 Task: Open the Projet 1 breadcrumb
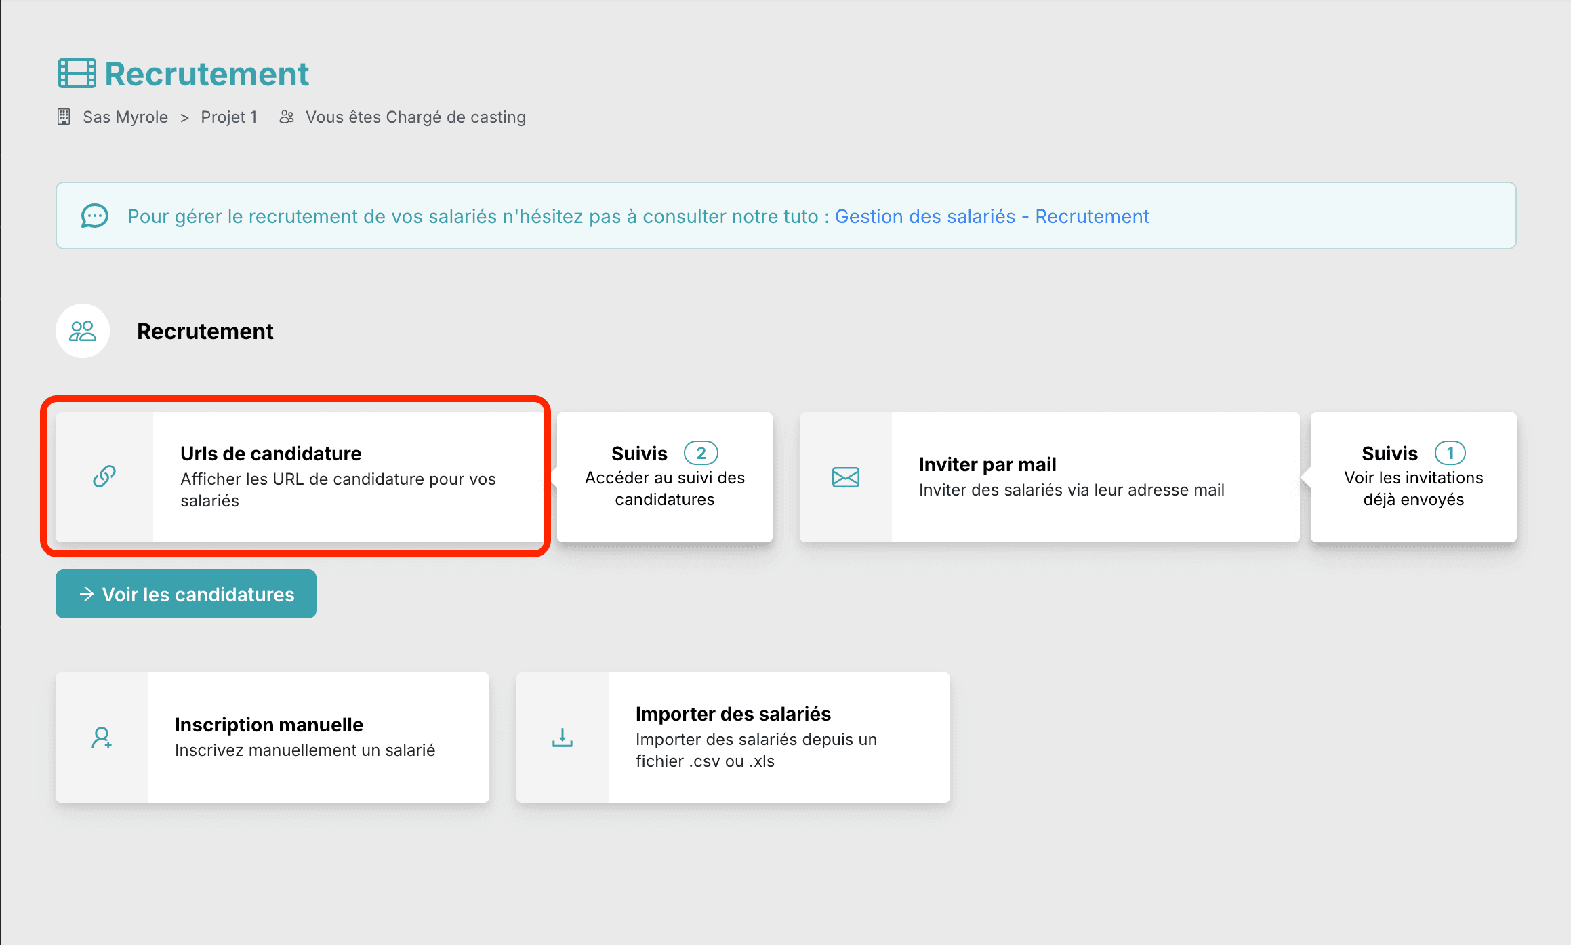pos(229,117)
